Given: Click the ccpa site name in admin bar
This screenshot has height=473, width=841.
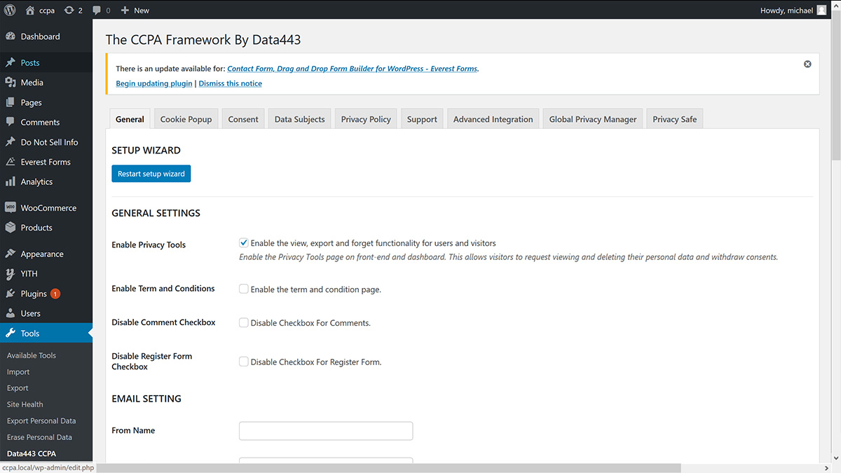Looking at the screenshot, I should pos(47,11).
